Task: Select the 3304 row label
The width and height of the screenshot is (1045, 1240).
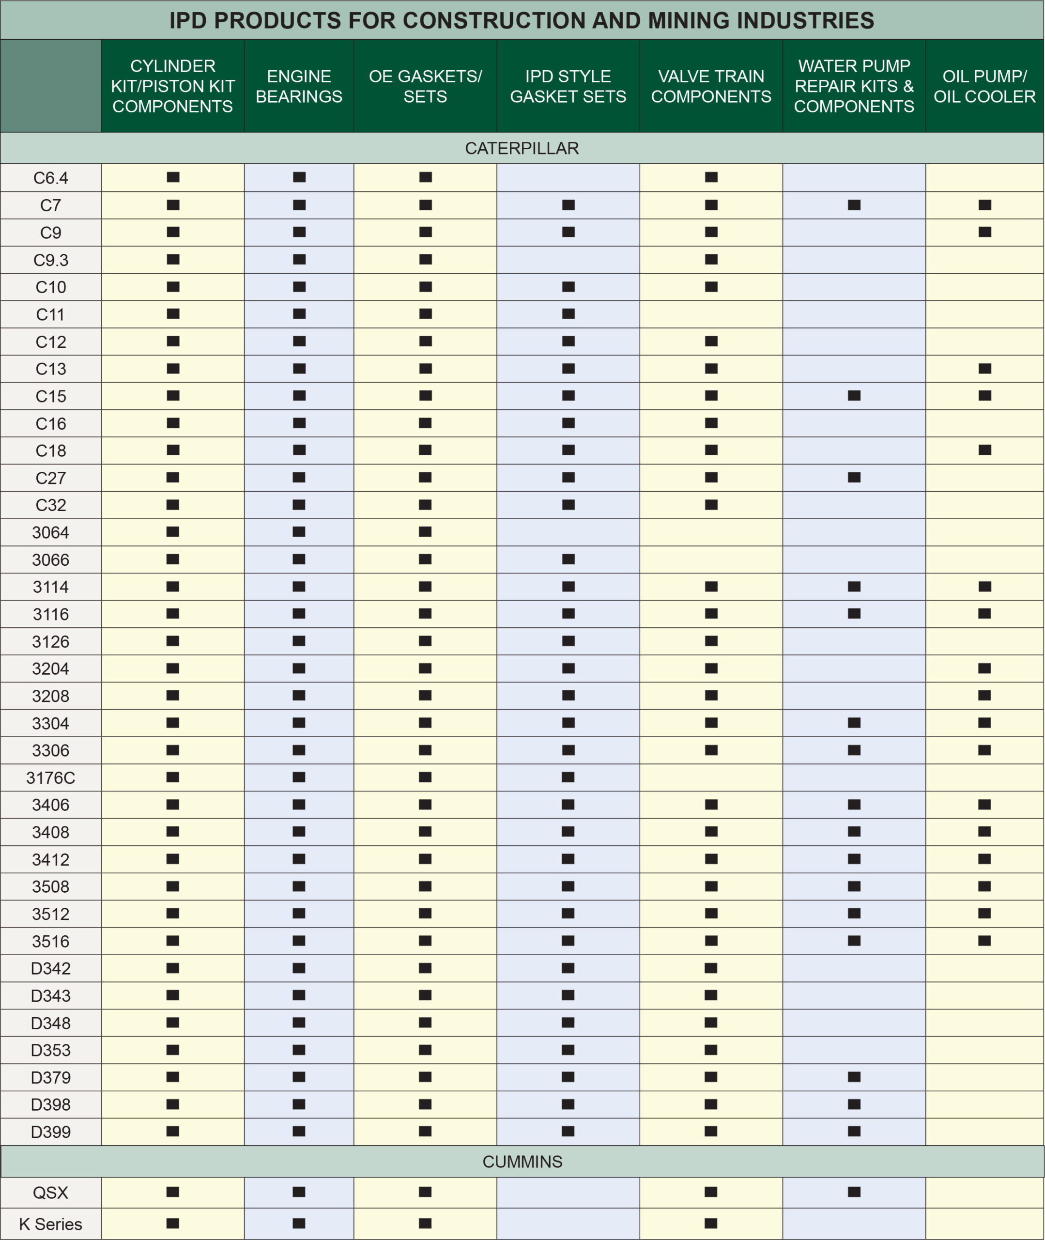Action: pos(51,723)
